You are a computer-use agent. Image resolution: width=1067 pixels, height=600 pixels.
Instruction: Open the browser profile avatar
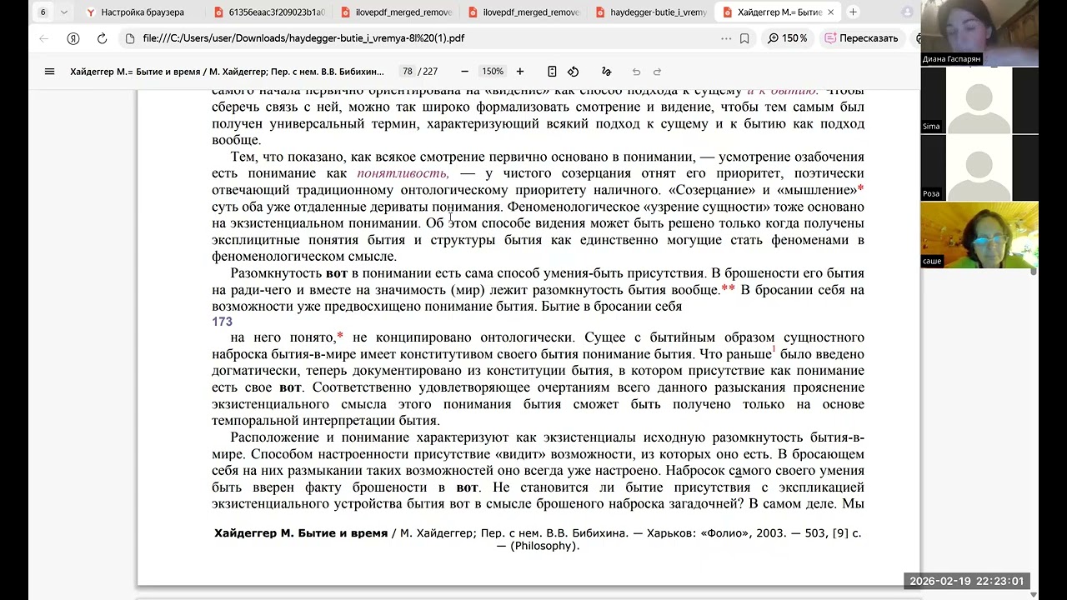908,12
